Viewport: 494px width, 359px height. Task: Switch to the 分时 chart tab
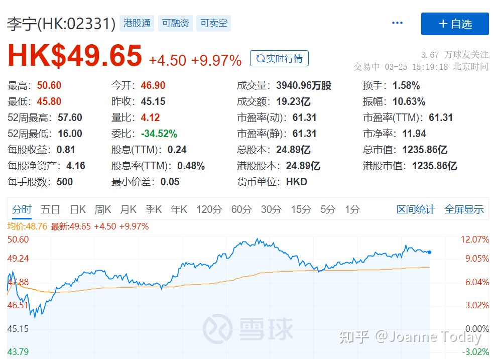click(21, 209)
